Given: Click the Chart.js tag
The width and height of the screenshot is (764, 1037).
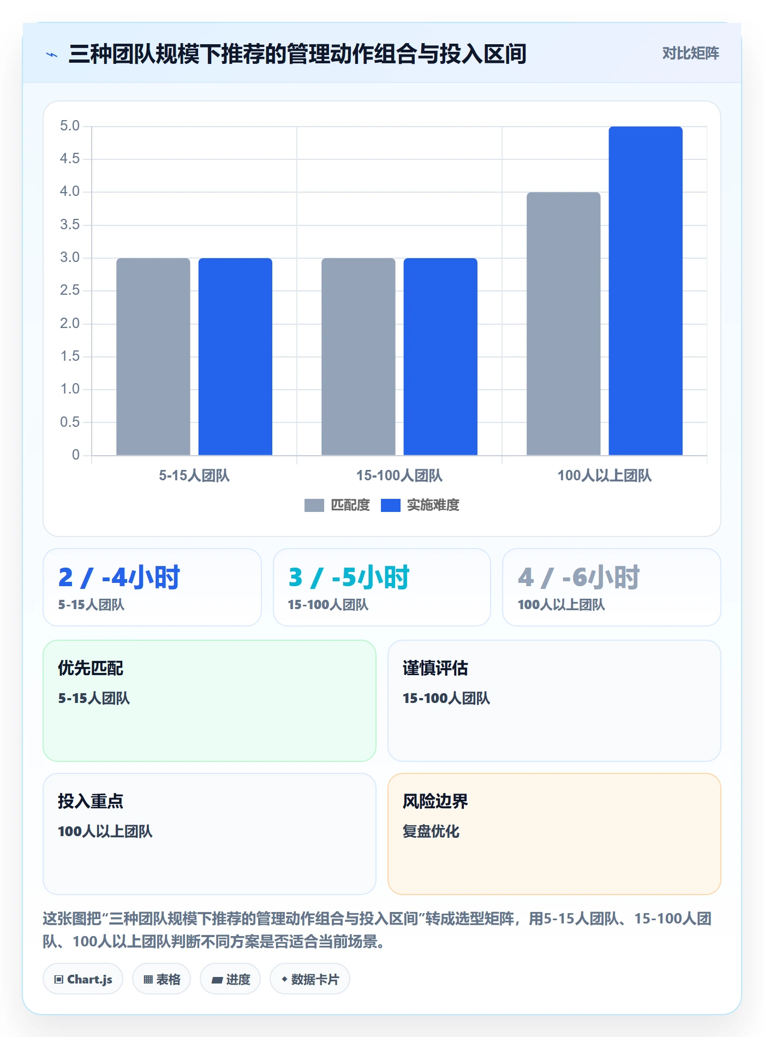Looking at the screenshot, I should click(83, 979).
